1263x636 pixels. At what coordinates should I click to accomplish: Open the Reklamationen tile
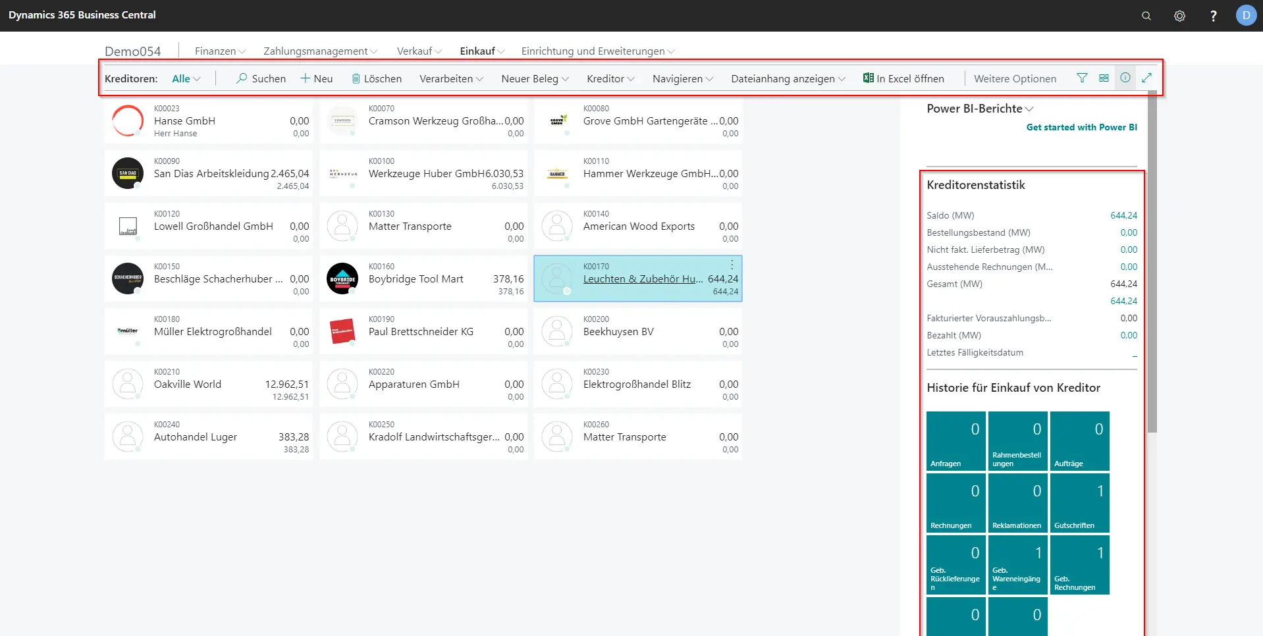click(1017, 503)
